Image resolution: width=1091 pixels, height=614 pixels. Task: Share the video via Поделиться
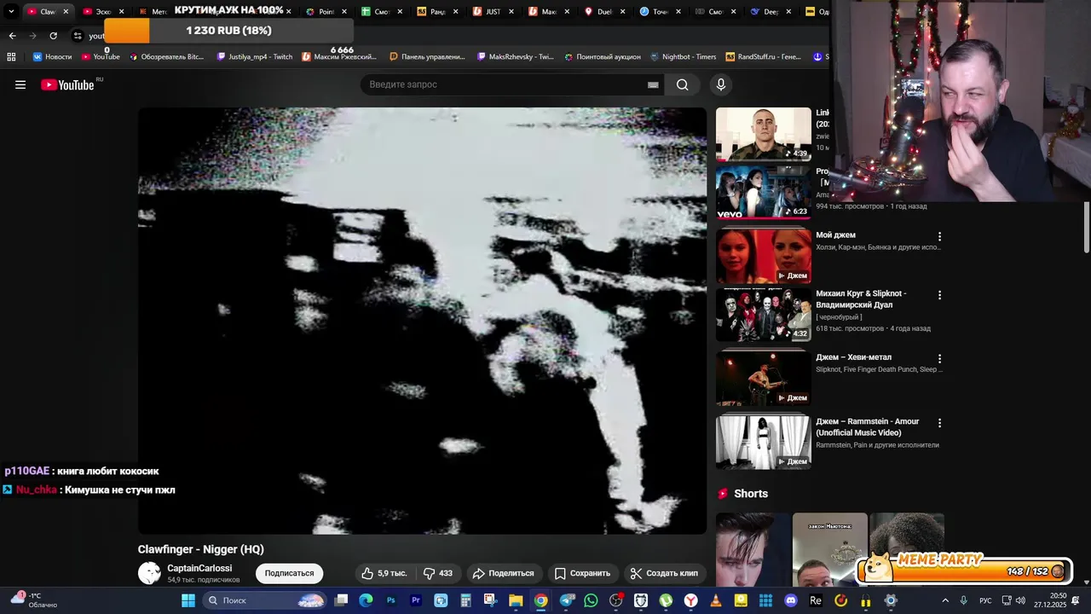coord(503,573)
